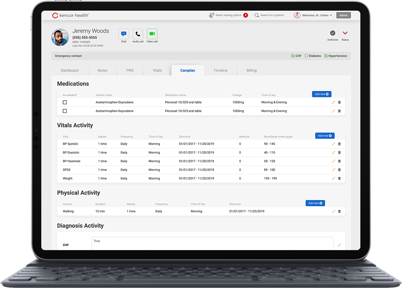
Task: Open Chat with Jeremy Woods
Action: click(x=124, y=34)
